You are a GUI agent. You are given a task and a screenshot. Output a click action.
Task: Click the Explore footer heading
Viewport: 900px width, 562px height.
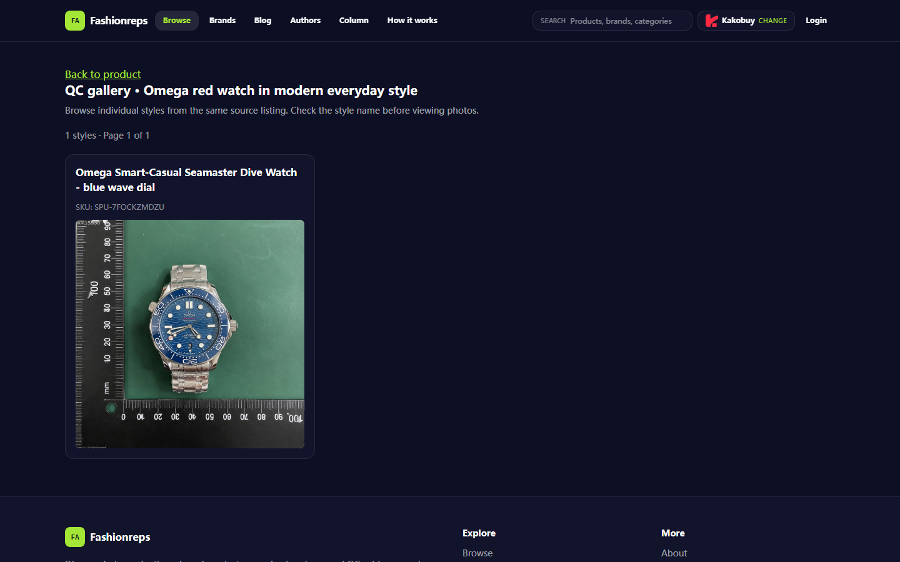point(479,533)
